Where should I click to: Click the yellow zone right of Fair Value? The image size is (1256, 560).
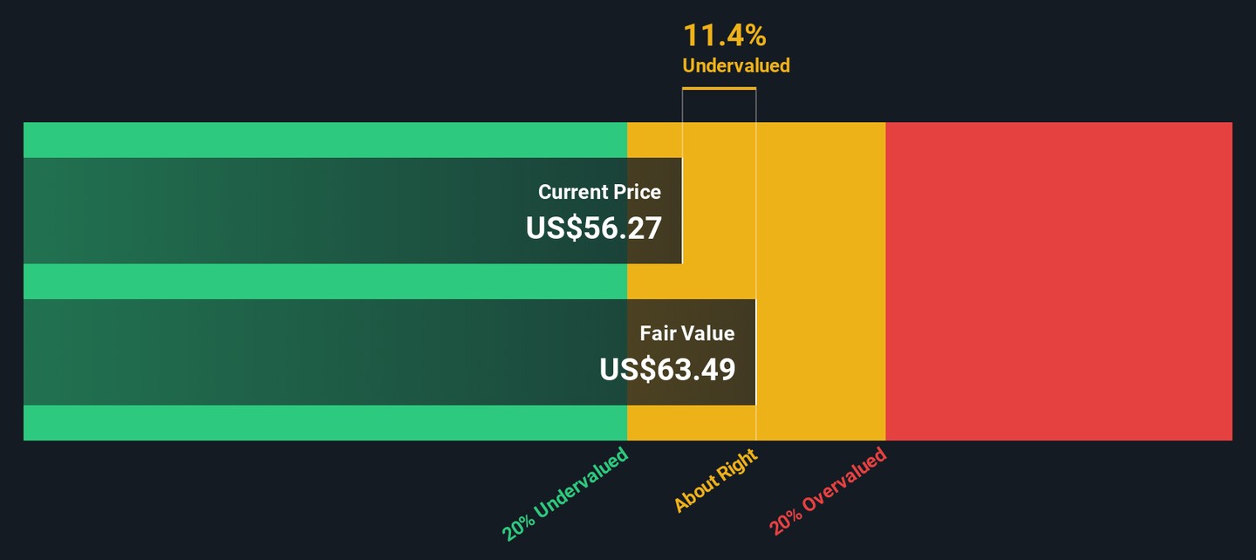[x=821, y=282]
